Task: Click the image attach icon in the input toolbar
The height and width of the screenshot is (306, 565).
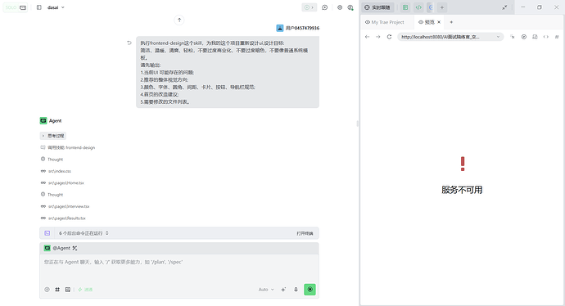Action: pyautogui.click(x=67, y=290)
